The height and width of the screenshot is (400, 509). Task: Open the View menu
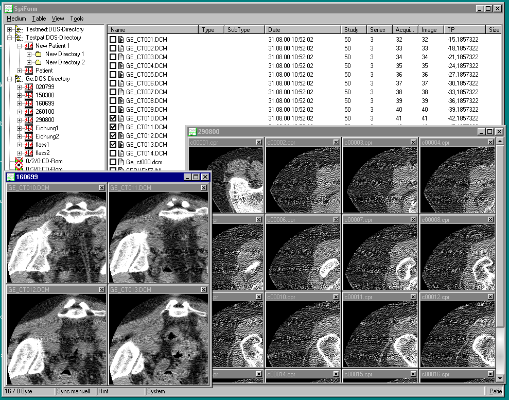pos(58,19)
